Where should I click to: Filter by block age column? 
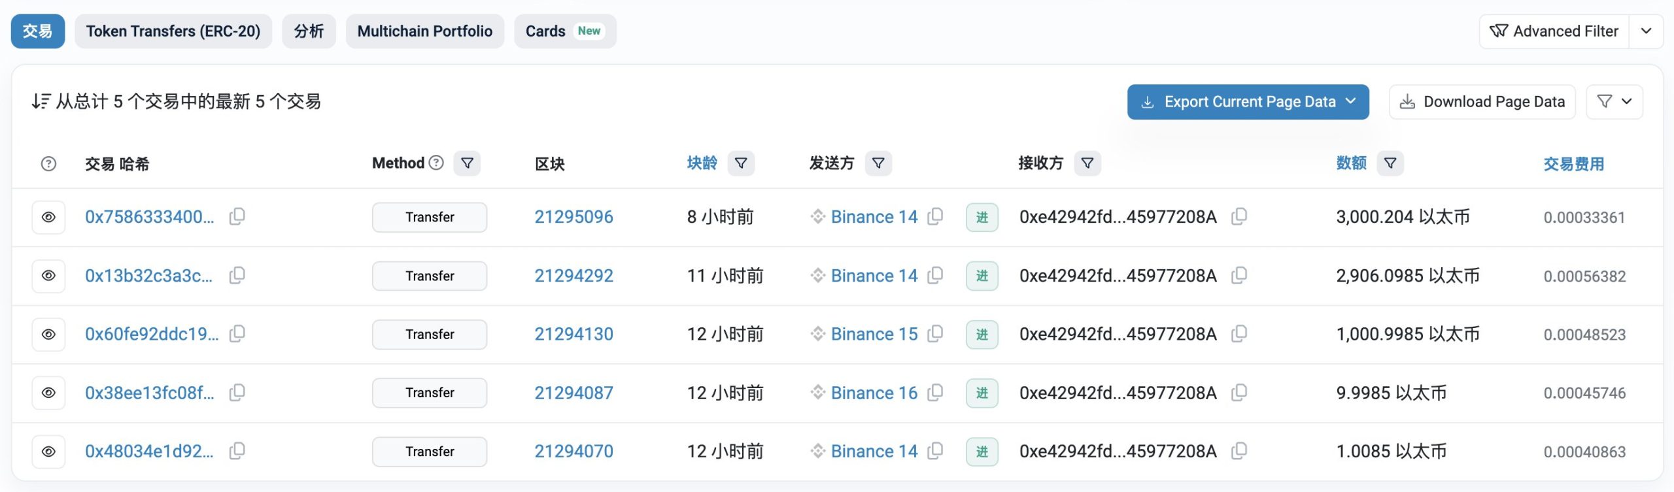click(741, 163)
